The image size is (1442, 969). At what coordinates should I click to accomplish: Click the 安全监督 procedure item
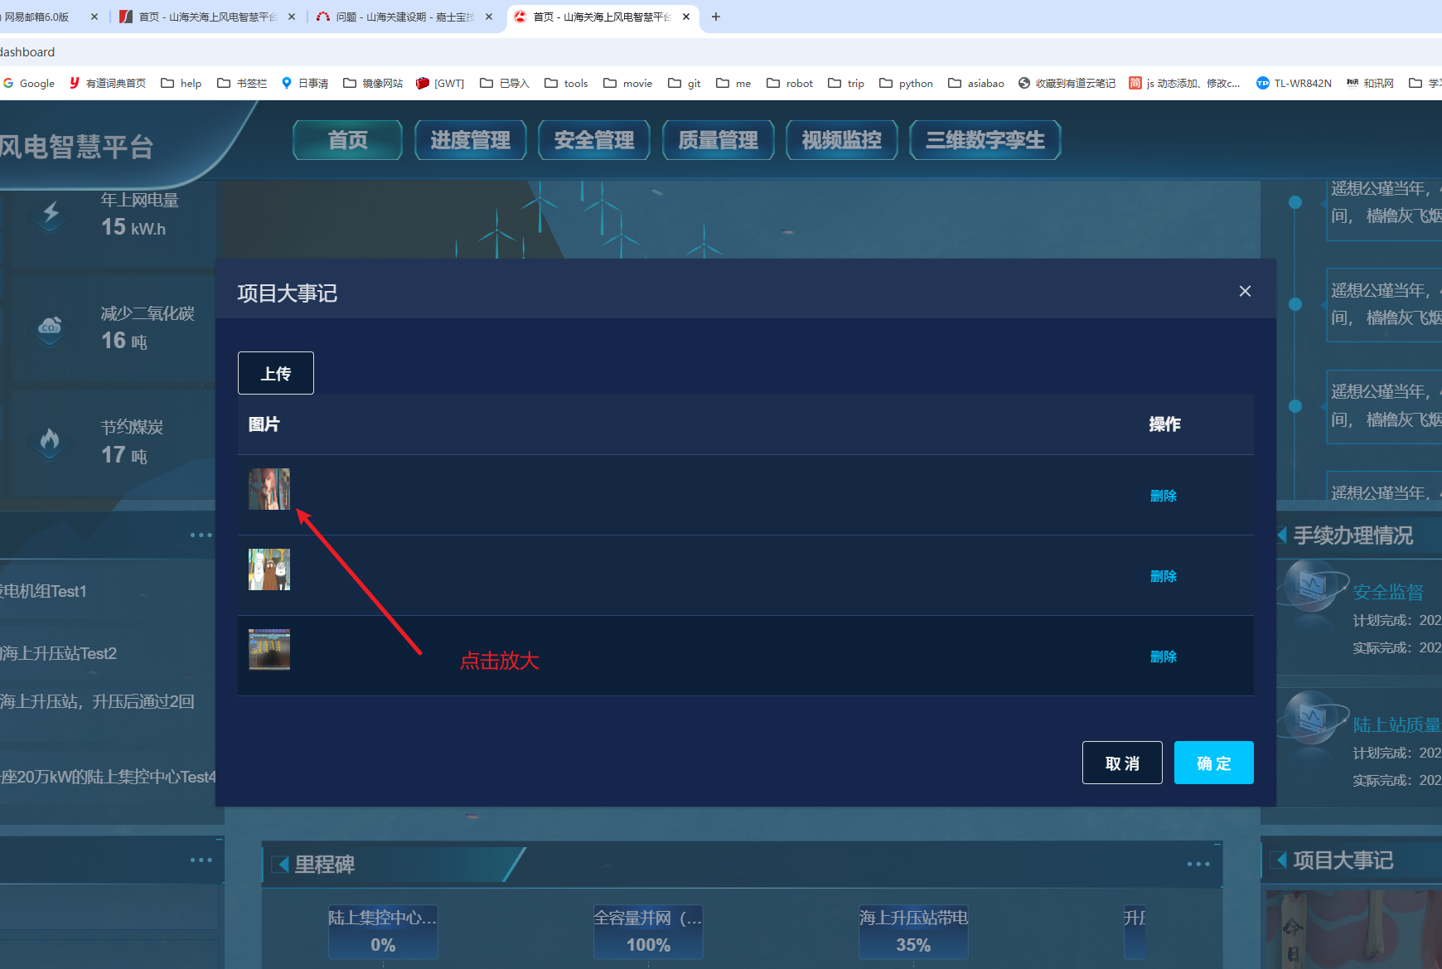[1388, 592]
